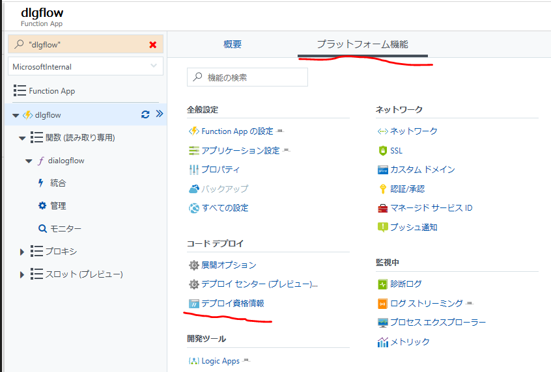The height and width of the screenshot is (372, 551).
Task: Click the double chevron next to dlgflow
Action: point(160,114)
